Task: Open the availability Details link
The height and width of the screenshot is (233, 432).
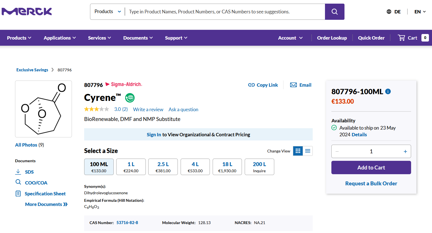Action: point(359,135)
